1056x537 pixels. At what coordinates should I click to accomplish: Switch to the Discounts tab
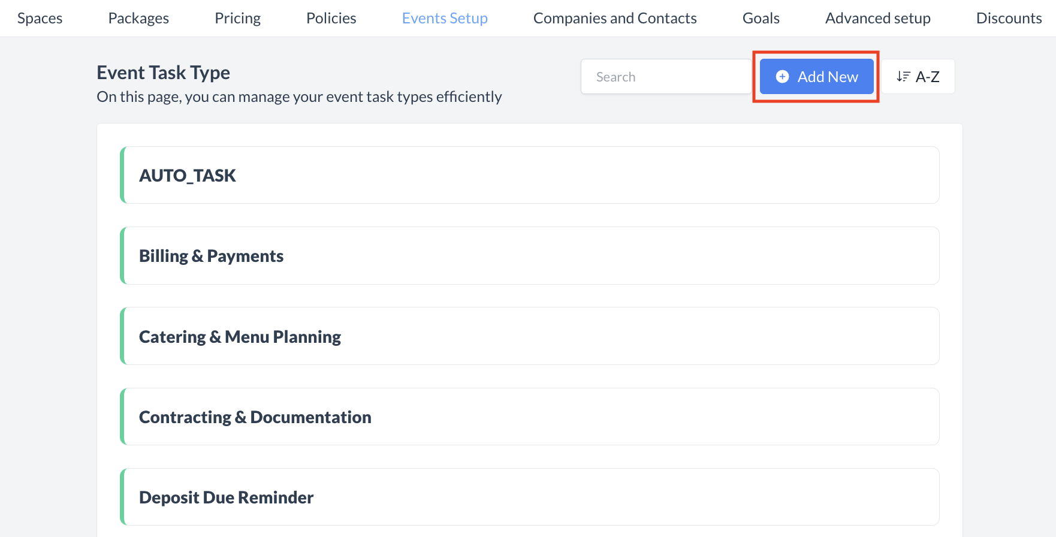pos(1009,19)
